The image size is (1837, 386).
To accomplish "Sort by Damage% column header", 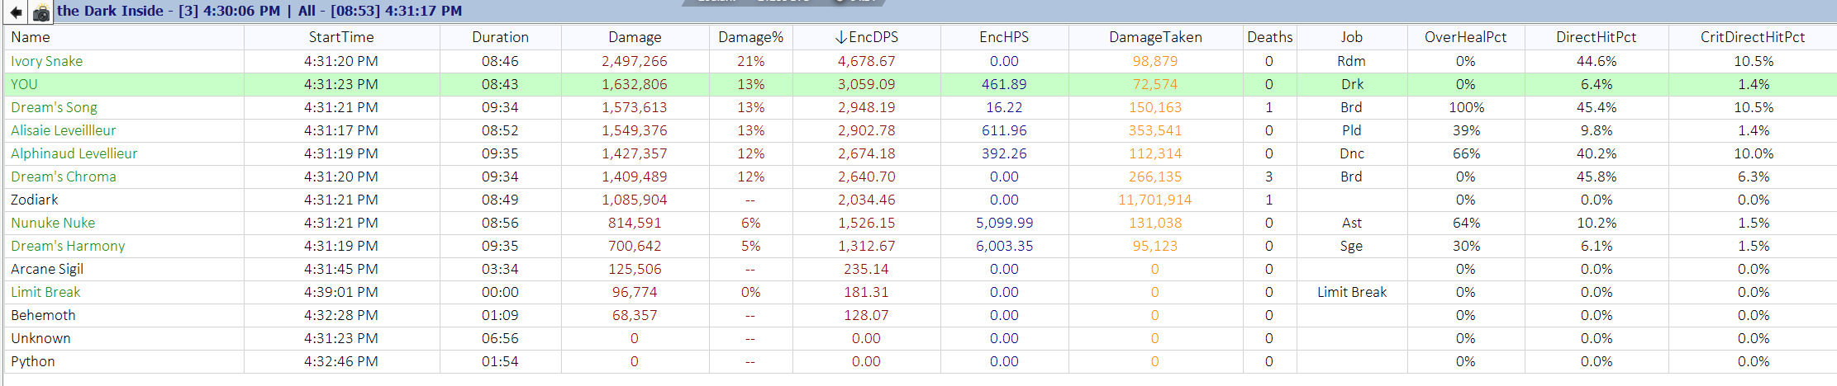I will pos(750,37).
